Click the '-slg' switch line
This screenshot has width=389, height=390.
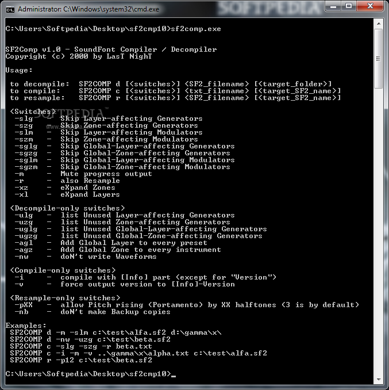[108, 118]
